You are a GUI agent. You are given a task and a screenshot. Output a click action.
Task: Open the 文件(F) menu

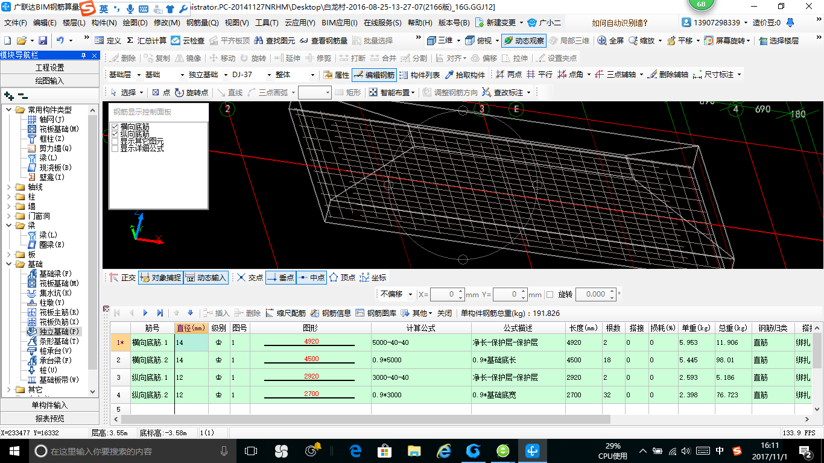coord(16,23)
